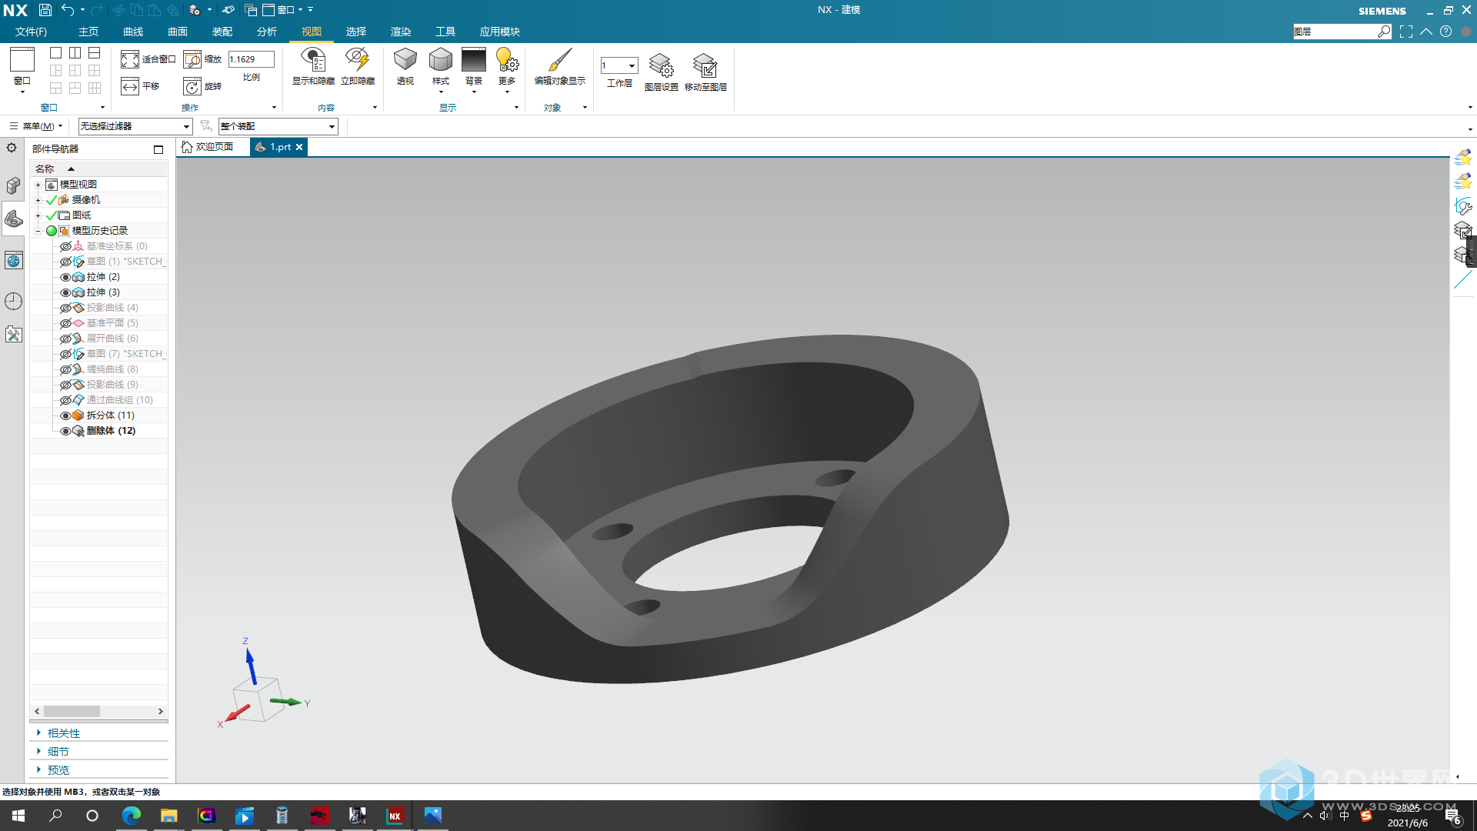Click 立即隐藏 immediate hide icon
This screenshot has width=1477, height=831.
point(357,66)
